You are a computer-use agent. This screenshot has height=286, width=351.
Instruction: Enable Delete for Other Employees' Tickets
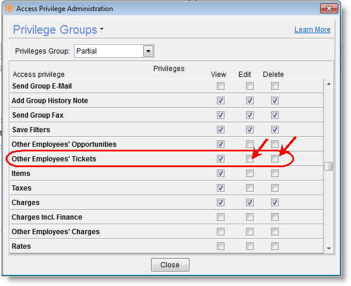[275, 159]
